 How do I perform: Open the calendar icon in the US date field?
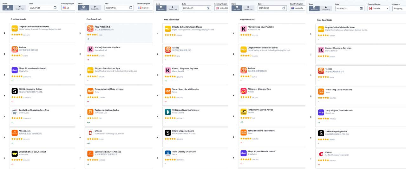tap(55, 8)
